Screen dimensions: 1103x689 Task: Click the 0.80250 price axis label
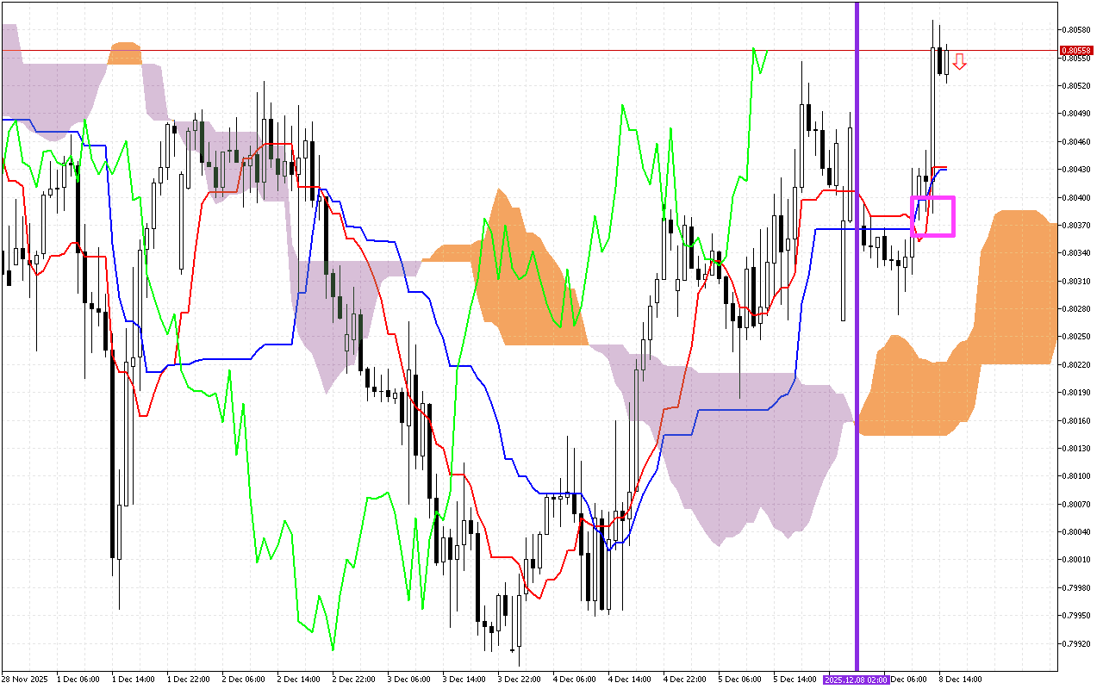click(1077, 337)
